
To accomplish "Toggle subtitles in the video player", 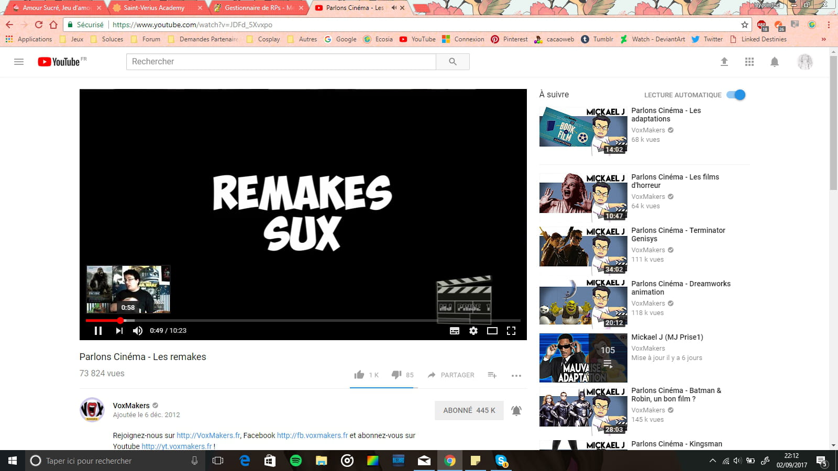I will pos(455,331).
